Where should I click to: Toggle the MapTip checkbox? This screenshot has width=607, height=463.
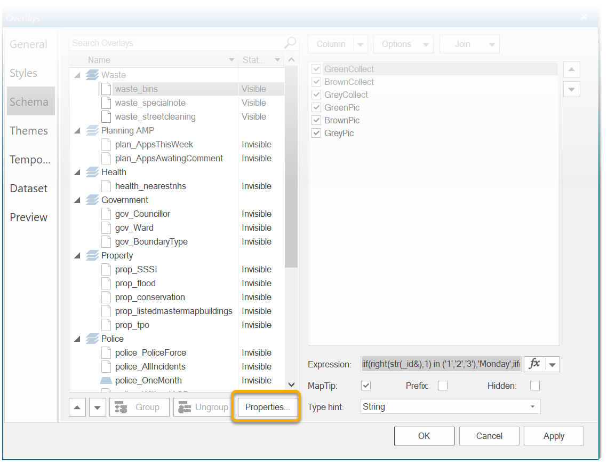pyautogui.click(x=366, y=386)
